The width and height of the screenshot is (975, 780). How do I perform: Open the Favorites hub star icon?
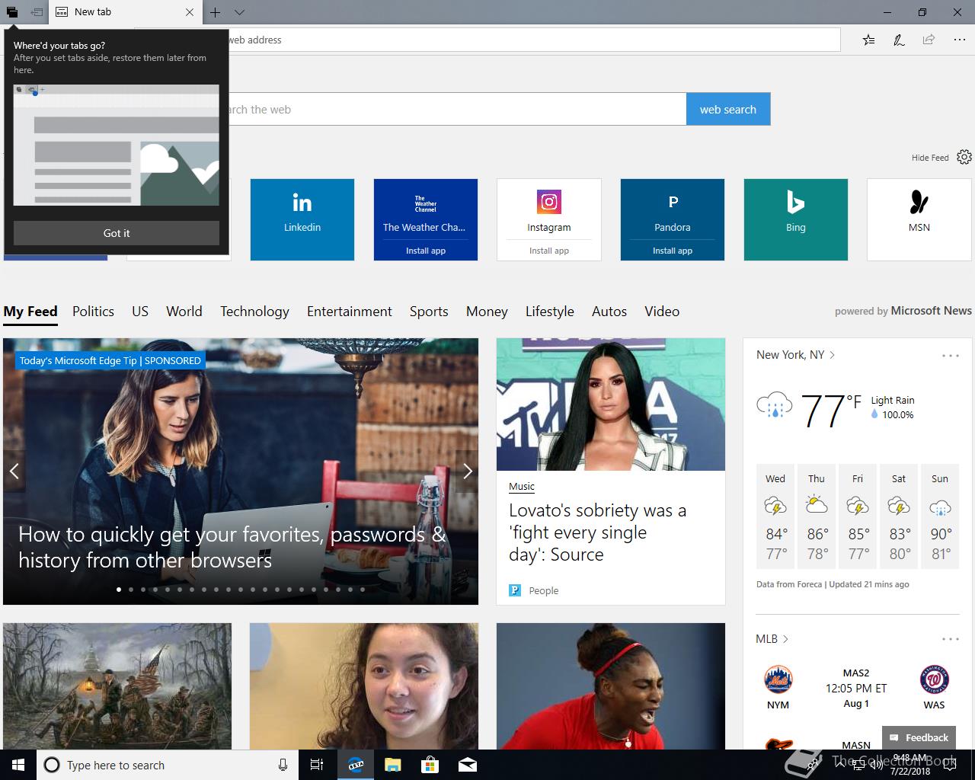[868, 40]
